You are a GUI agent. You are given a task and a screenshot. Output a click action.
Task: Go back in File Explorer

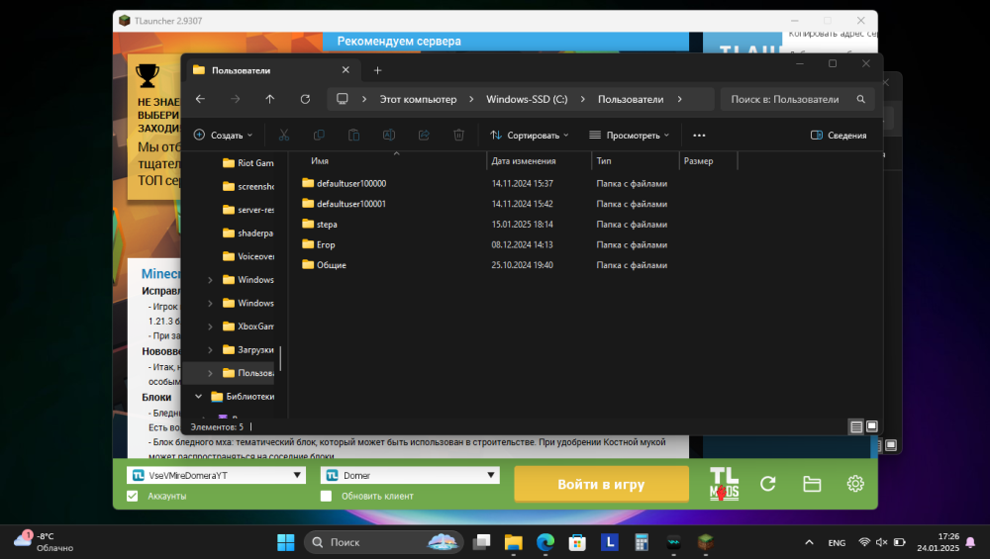coord(200,99)
